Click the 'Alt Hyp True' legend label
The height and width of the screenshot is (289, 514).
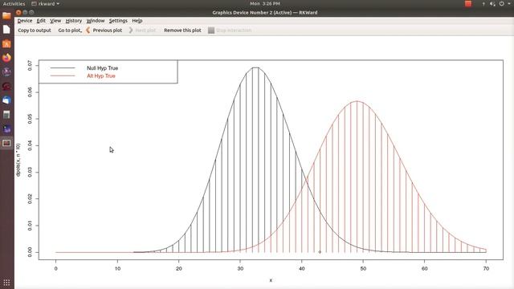click(101, 76)
